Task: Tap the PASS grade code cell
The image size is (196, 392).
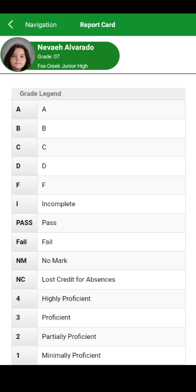Action: pyautogui.click(x=24, y=223)
